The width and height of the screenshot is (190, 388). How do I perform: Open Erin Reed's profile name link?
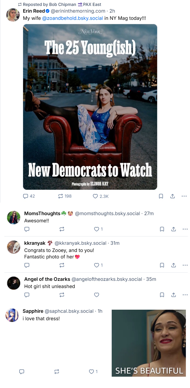[34, 11]
